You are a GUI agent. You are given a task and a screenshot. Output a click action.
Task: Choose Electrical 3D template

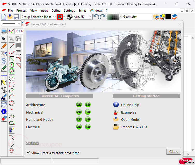point(88,127)
